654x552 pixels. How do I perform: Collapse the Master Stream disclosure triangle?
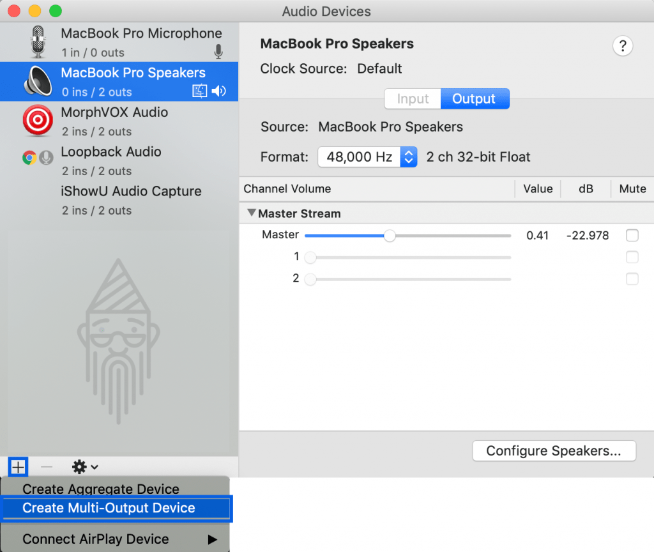click(252, 213)
